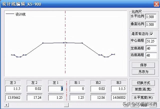Click the horizontal scrollbar left arrow
This screenshot has height=109, width=160.
coord(6,105)
